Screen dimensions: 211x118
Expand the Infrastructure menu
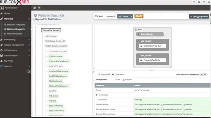[x=10, y=50]
